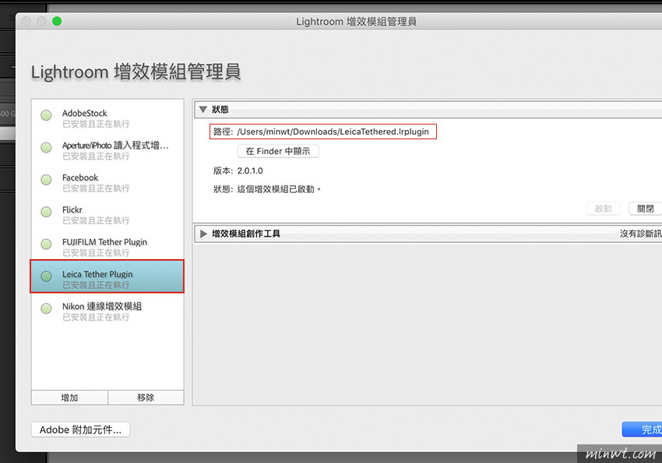Select the Flickr plugin entry
The height and width of the screenshot is (463, 662).
tap(107, 215)
